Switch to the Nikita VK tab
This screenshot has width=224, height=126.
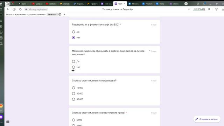click(x=147, y=4)
